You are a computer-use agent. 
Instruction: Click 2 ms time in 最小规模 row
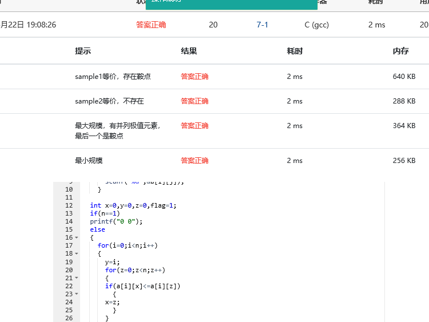(x=295, y=160)
